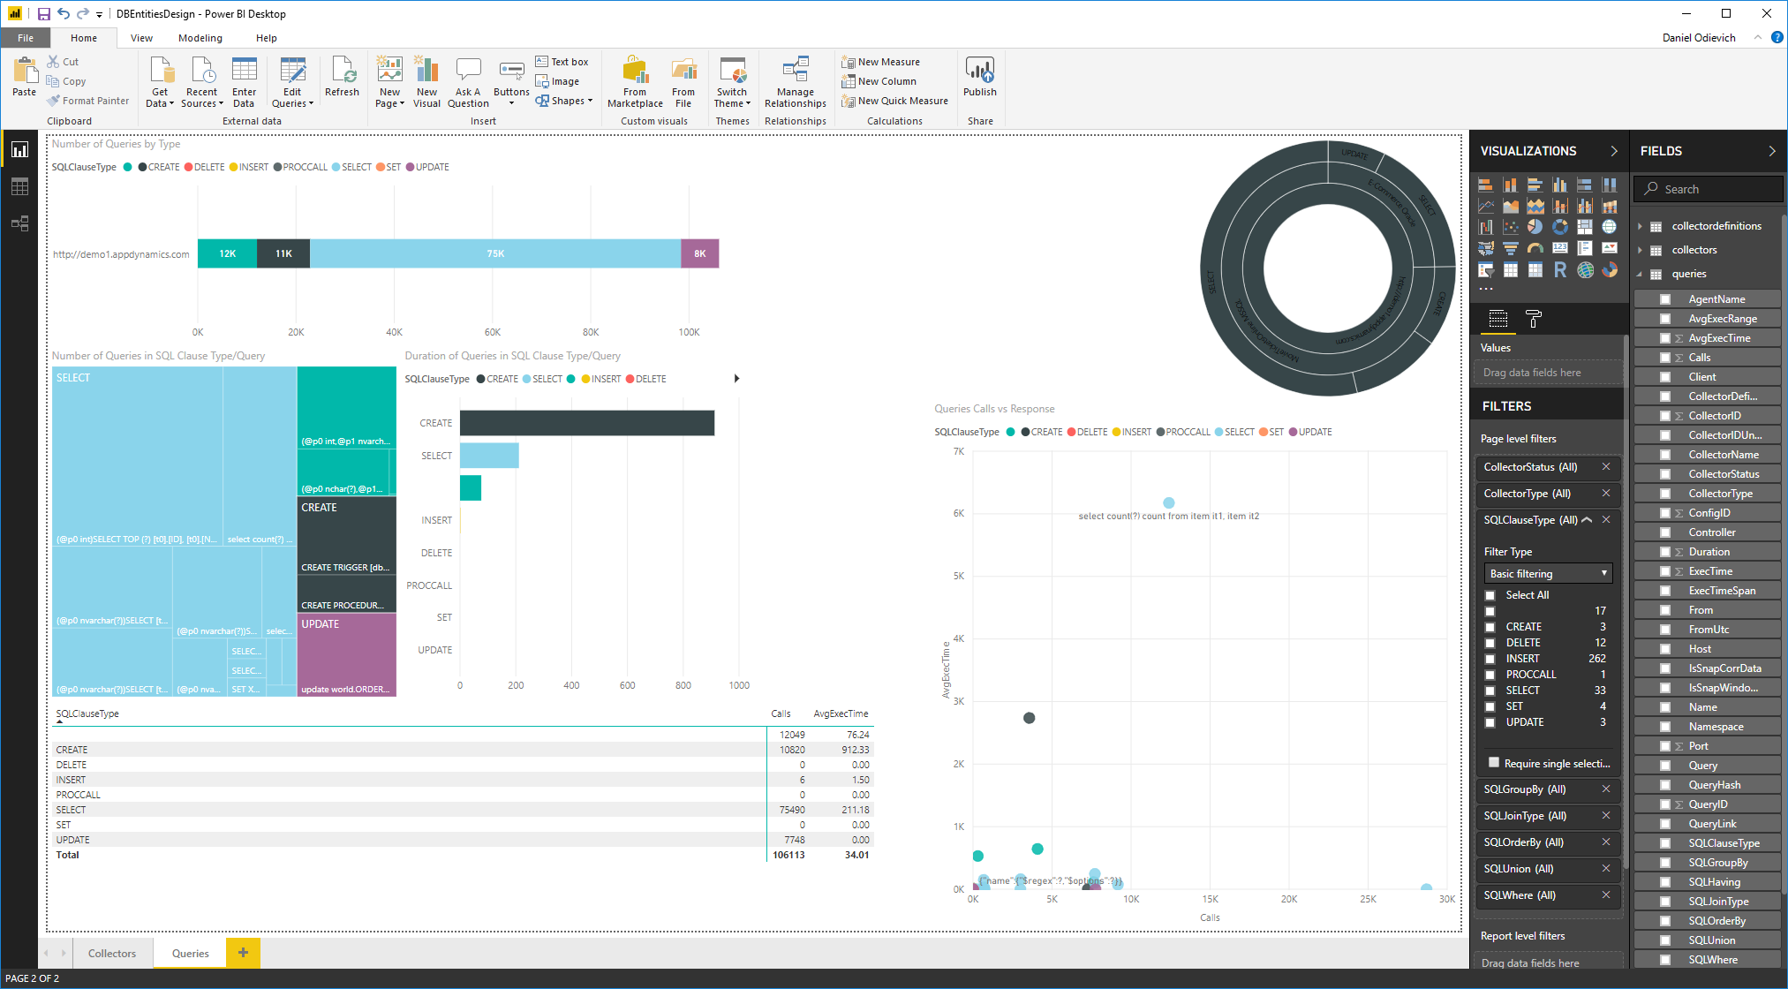Screen dimensions: 1788x989
Task: Switch to the Collectors page tab
Action: tap(112, 953)
